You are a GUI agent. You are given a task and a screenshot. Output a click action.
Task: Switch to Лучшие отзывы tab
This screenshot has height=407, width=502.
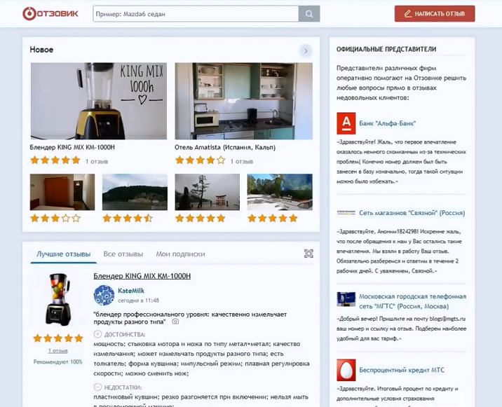[x=63, y=254]
